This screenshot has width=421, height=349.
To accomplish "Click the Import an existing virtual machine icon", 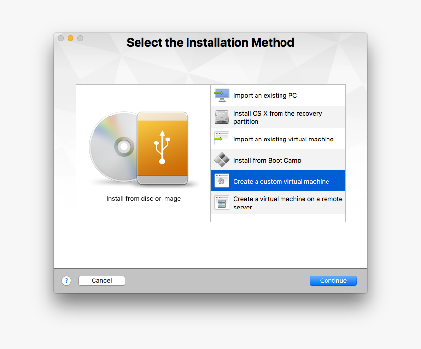I will [221, 138].
